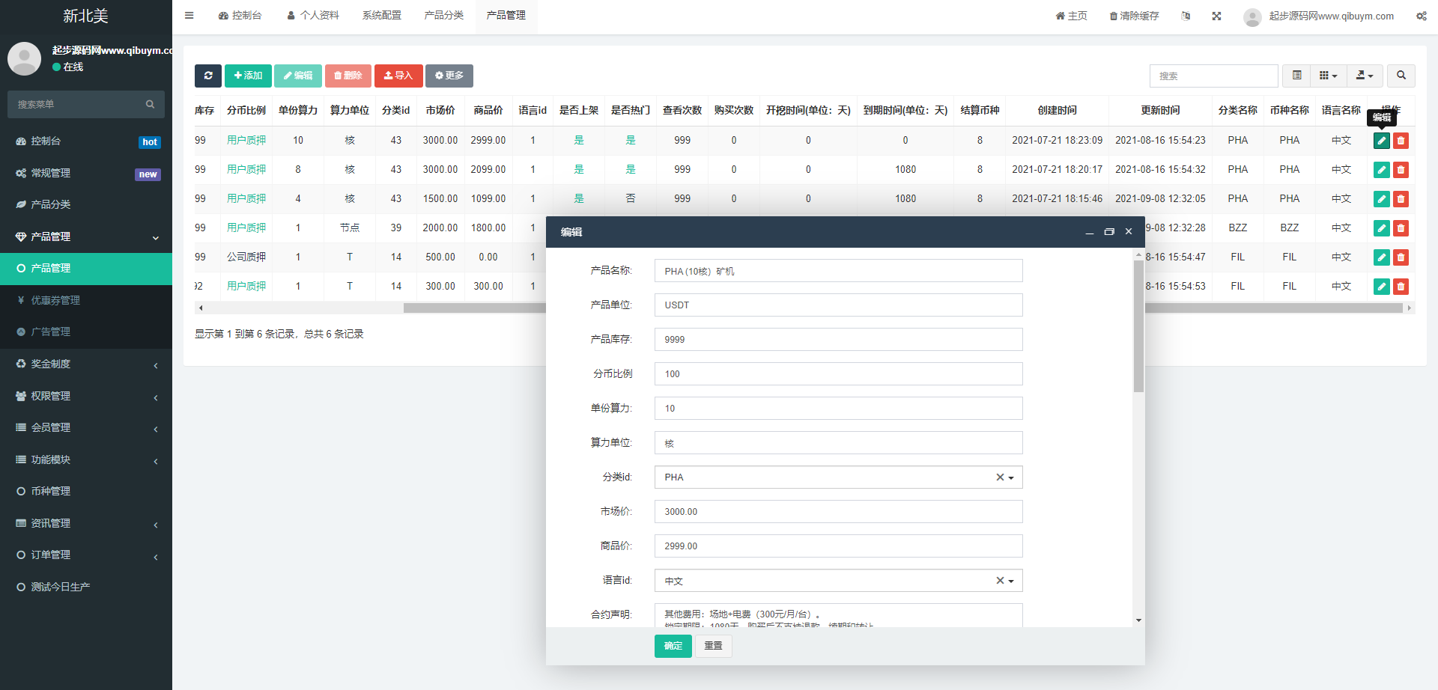Toggle 是否热门 value in second row
The image size is (1438, 690).
pyautogui.click(x=631, y=170)
